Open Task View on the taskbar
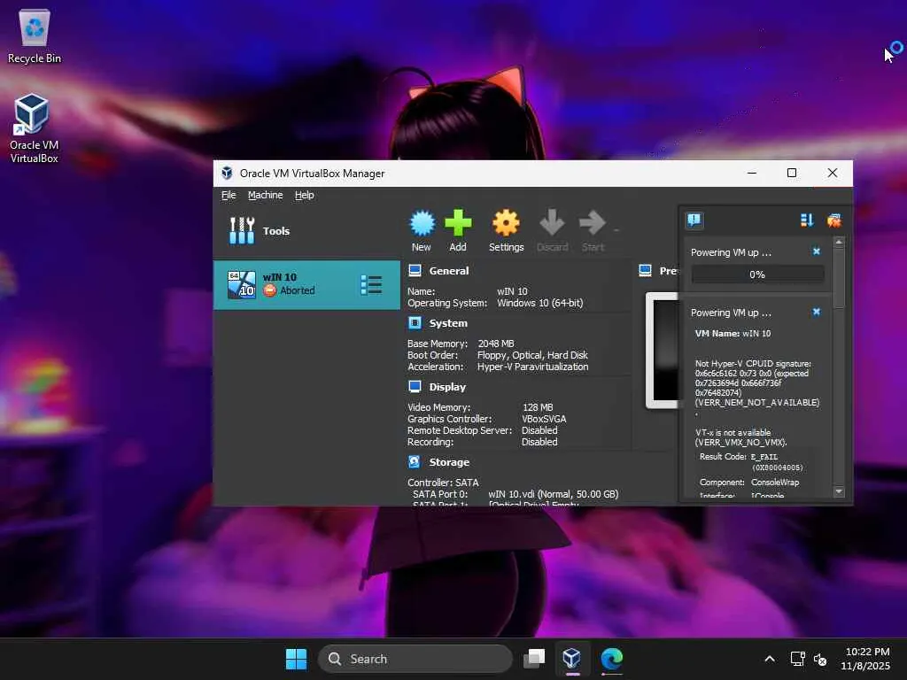907x680 pixels. tap(534, 659)
